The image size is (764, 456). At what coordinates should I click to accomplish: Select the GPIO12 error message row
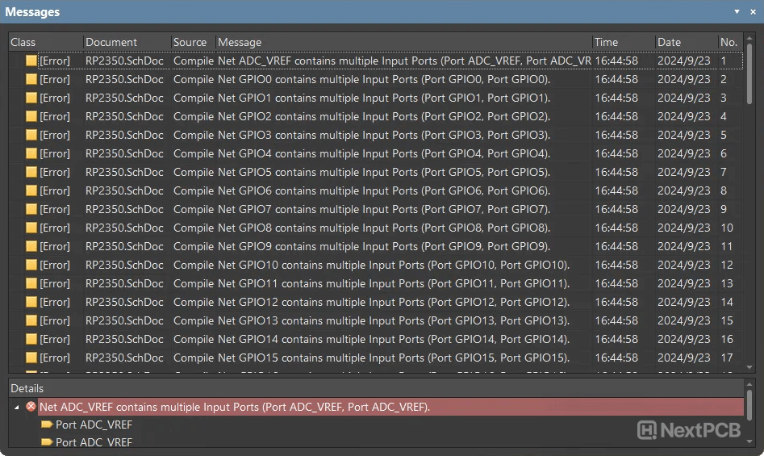(x=394, y=302)
